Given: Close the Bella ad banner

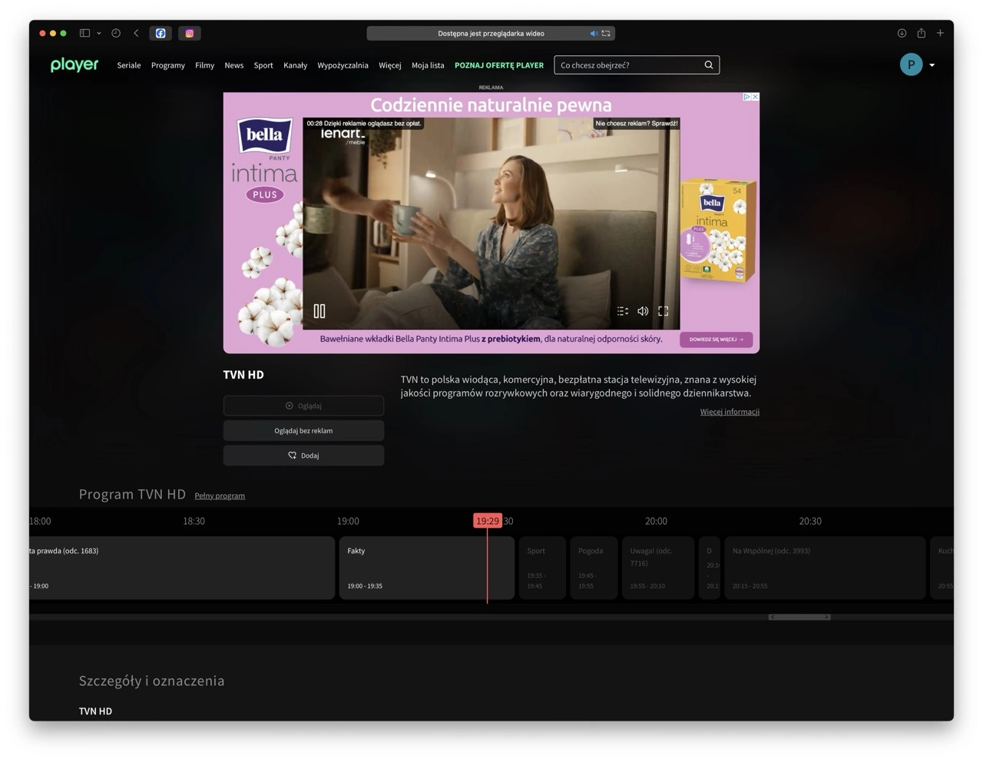Looking at the screenshot, I should [x=755, y=97].
